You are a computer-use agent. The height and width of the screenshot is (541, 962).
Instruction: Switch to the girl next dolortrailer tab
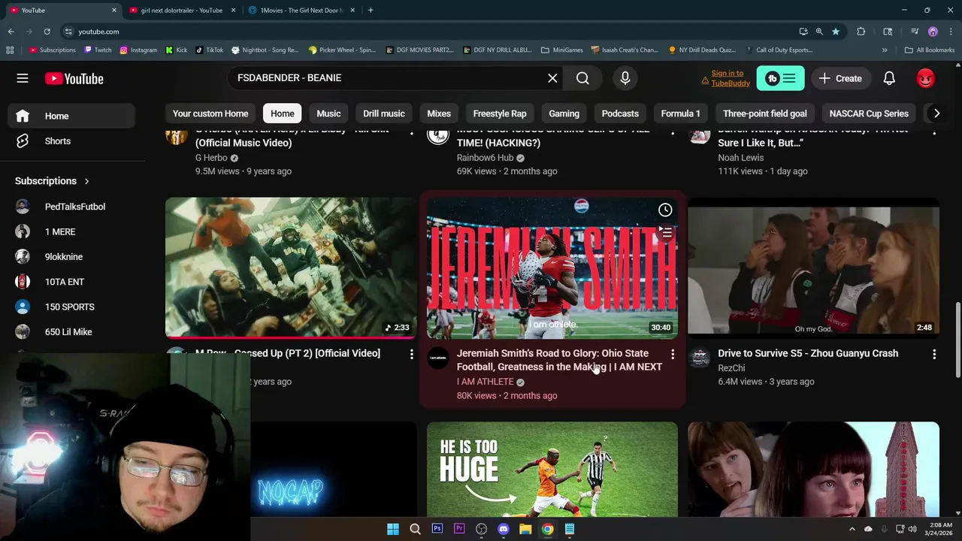coord(181,11)
